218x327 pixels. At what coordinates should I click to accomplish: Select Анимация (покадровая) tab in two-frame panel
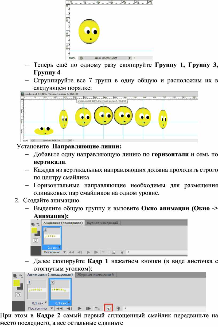(50, 275)
